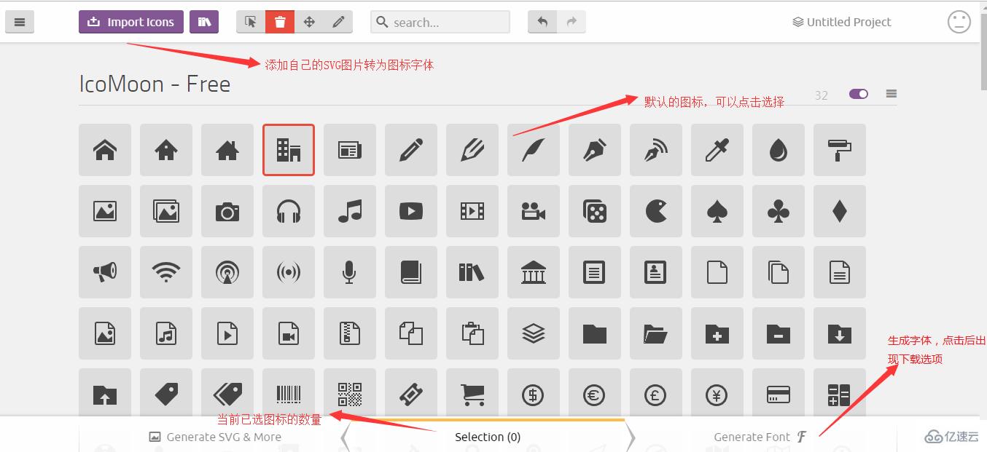The height and width of the screenshot is (452, 987).
Task: Click the Import Icons button
Action: [132, 22]
